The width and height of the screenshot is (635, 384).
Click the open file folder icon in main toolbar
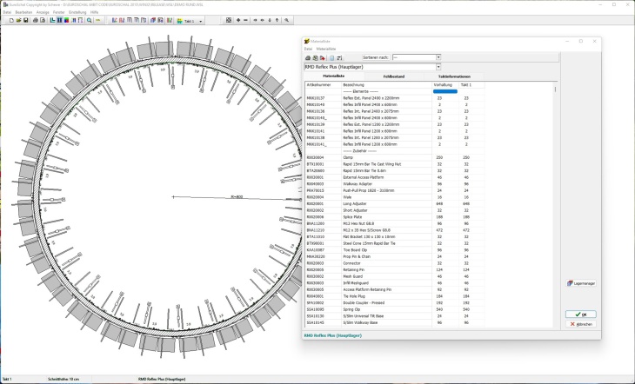tap(18, 20)
